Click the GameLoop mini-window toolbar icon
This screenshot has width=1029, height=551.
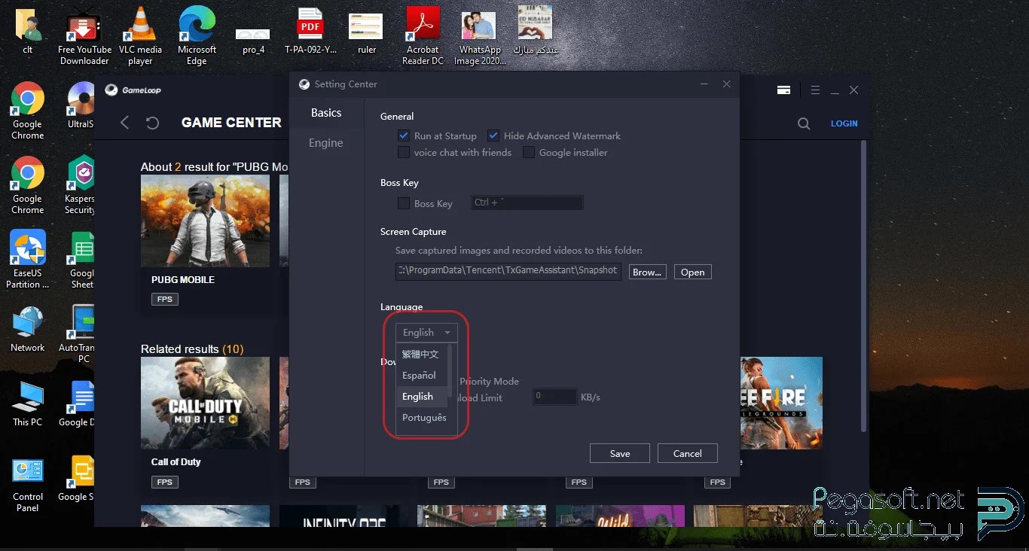point(783,90)
